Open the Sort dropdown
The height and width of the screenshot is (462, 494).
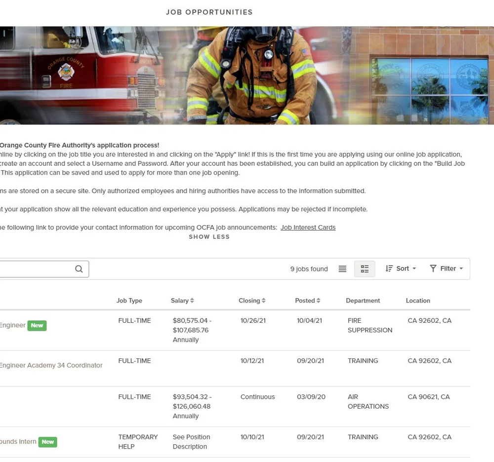click(x=401, y=269)
